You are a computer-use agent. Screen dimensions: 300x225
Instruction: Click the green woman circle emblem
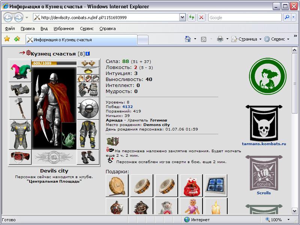point(268,76)
